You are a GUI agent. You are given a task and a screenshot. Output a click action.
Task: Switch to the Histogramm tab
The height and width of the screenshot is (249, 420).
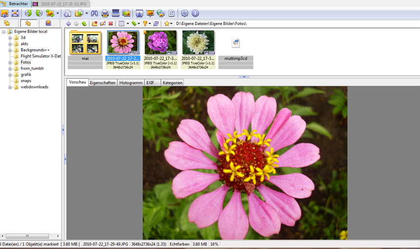click(131, 83)
